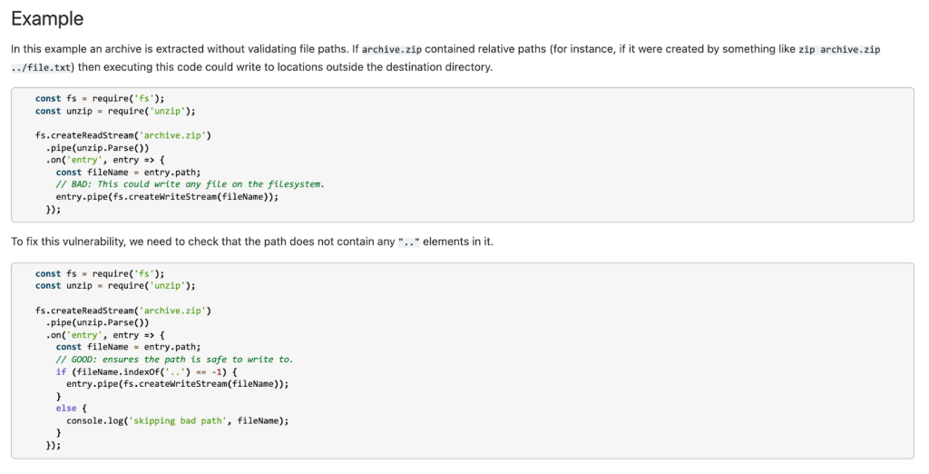Click the inline ".." code in the fix sentence
Screen dimensions: 929x474
coord(410,242)
